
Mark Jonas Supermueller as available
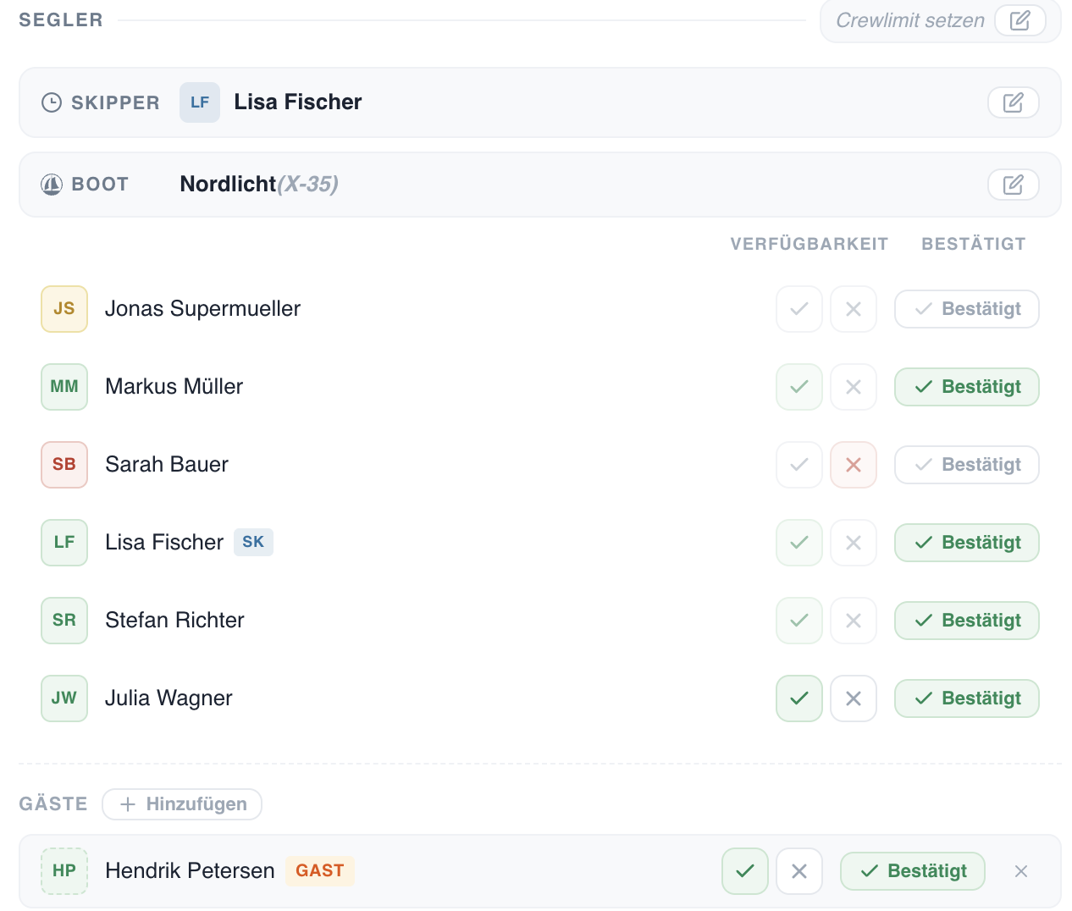[x=798, y=309]
